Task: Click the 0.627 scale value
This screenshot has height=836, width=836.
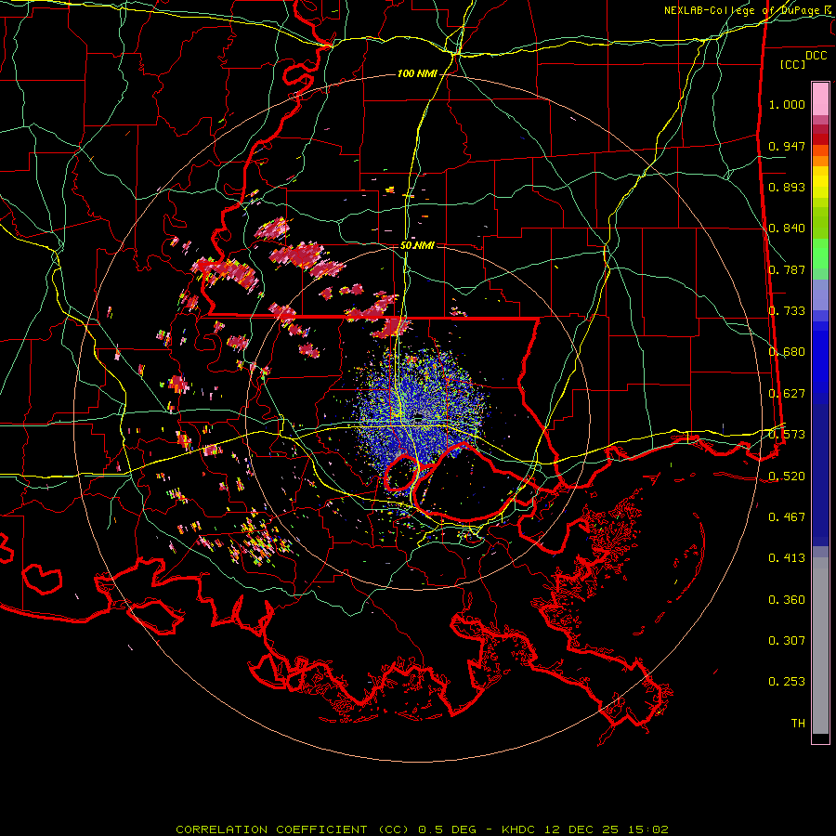Action: (787, 394)
